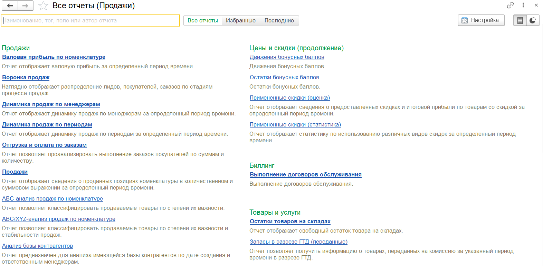
Task: Open the Воронка продаж report
Action: pyautogui.click(x=26, y=78)
